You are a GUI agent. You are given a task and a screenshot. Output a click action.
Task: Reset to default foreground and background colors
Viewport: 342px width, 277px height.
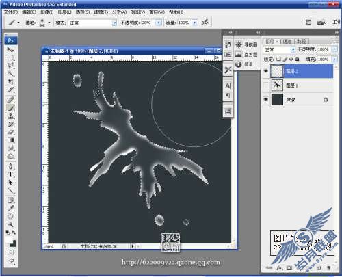tap(8, 233)
